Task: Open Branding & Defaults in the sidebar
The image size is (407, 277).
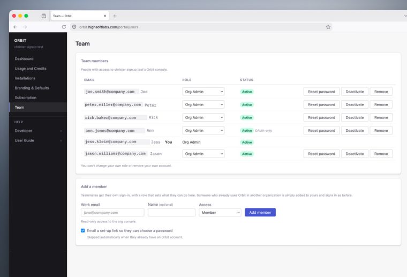Action: tap(38, 88)
